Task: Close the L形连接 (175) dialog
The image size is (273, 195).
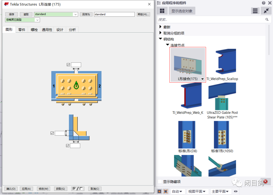Action: [x=149, y=4]
